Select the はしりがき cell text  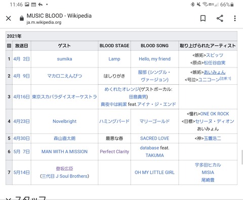point(114,76)
